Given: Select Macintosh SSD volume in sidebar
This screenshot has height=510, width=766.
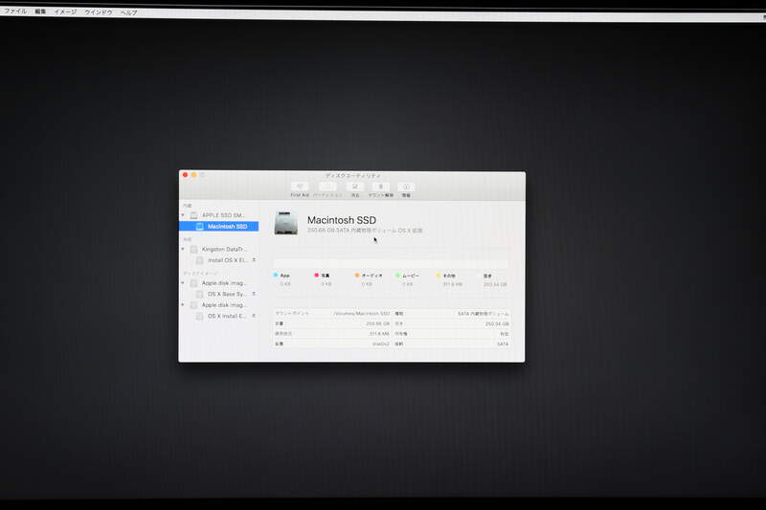Looking at the screenshot, I should click(x=219, y=227).
